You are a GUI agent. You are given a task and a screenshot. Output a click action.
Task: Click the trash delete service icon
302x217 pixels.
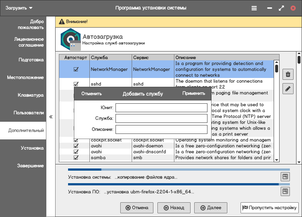[x=288, y=74]
